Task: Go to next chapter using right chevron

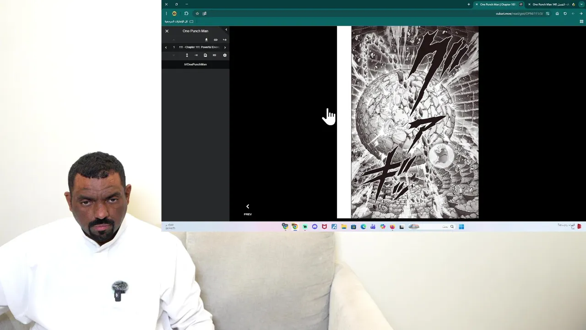Action: [225, 47]
